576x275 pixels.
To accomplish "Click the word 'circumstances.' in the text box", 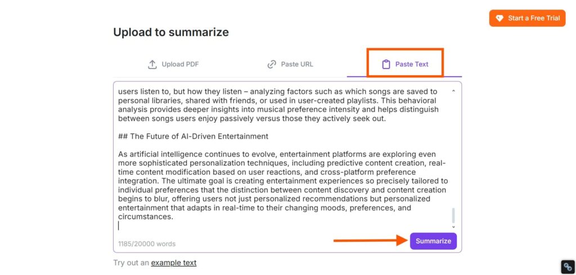I will (x=146, y=217).
